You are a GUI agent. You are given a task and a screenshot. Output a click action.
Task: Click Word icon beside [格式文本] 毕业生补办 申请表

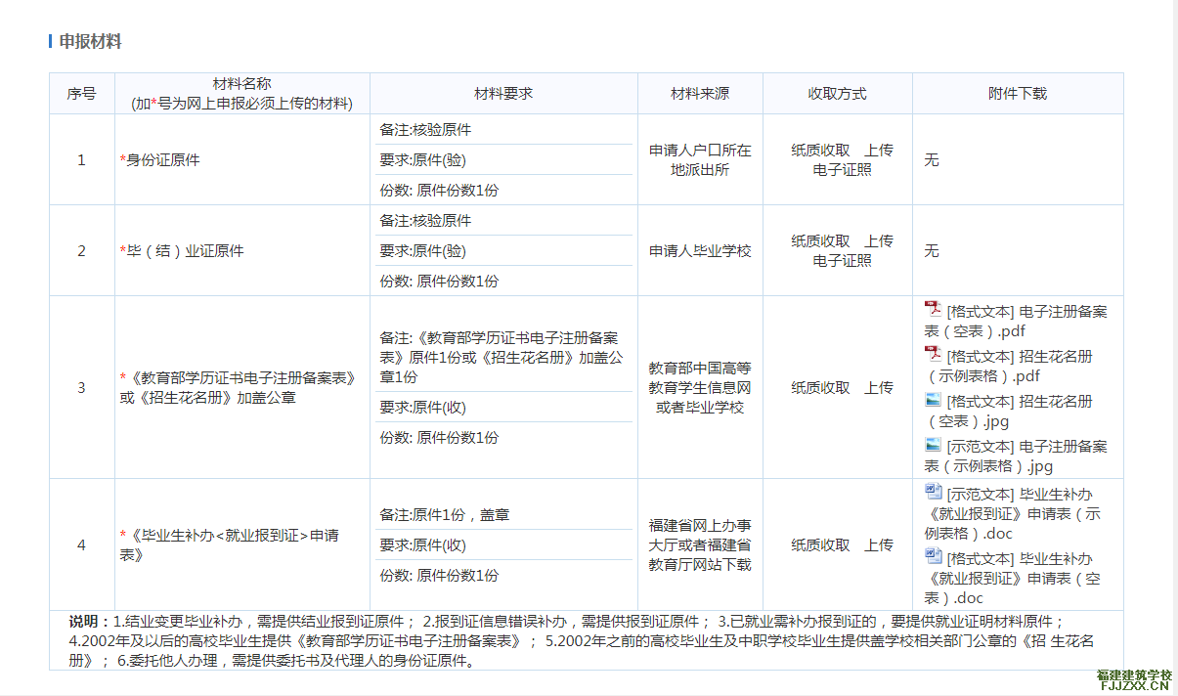click(x=934, y=556)
